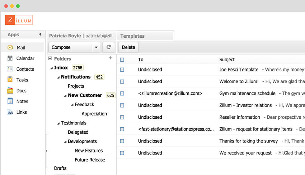This screenshot has width=305, height=175.
Task: Open the Delegated folder
Action: pos(78,132)
